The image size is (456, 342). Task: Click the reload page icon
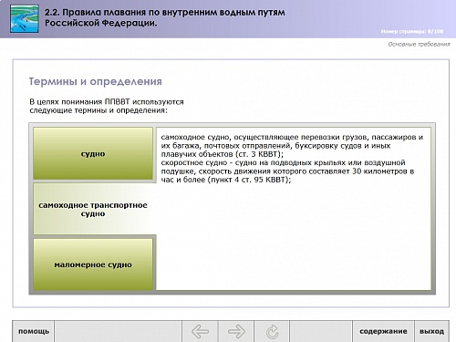[272, 331]
